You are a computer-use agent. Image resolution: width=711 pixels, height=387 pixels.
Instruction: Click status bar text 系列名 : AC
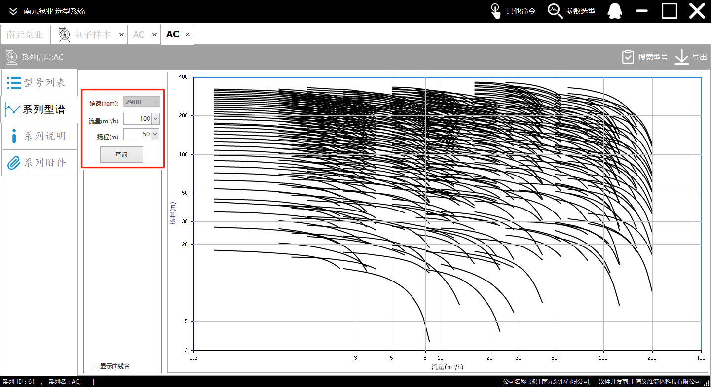[x=65, y=382]
